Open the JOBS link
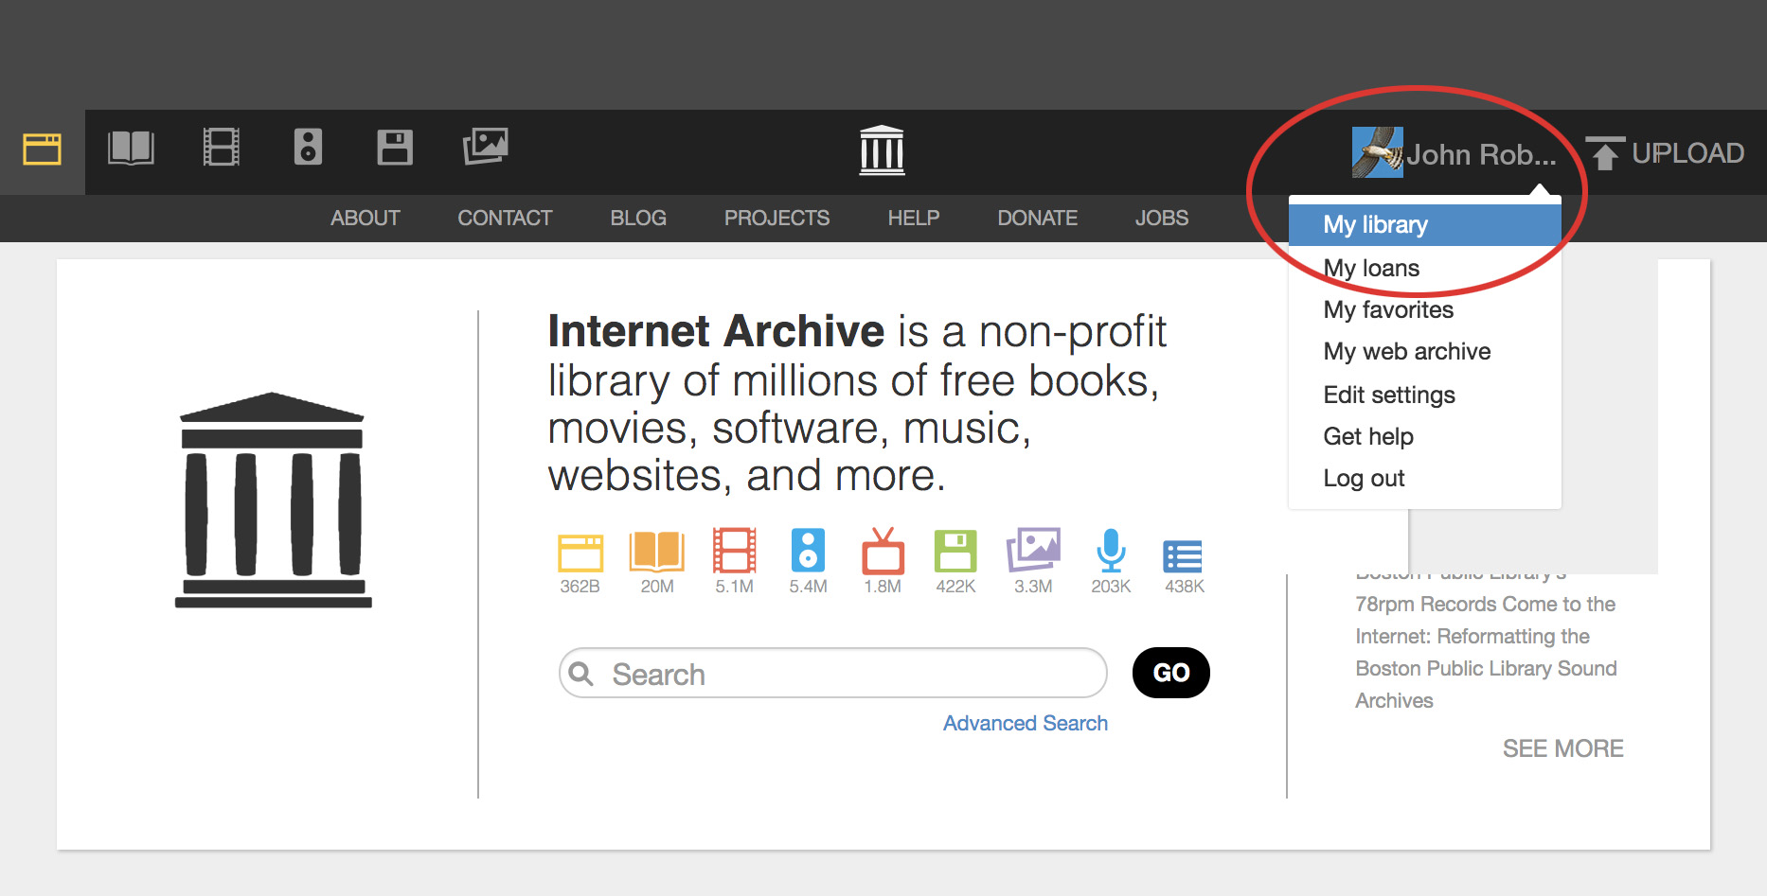 pos(1162,219)
